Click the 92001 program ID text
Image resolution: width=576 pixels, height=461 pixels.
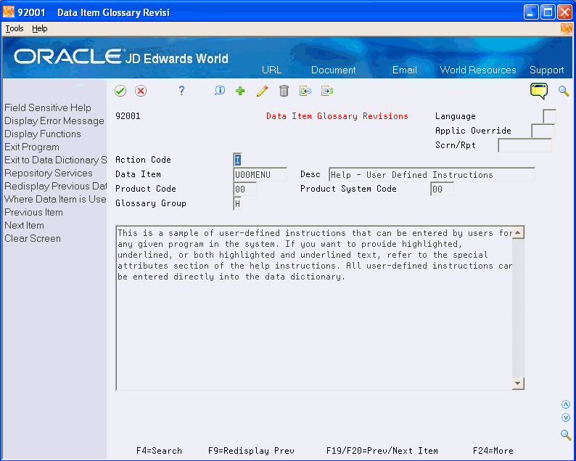(x=128, y=116)
